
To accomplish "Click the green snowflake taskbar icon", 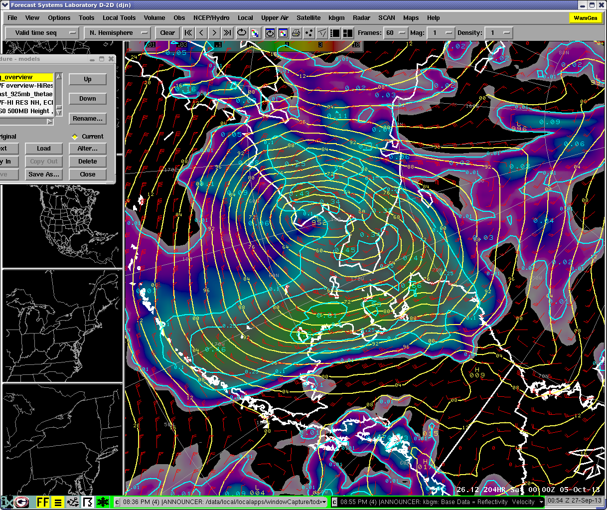I will [x=103, y=502].
